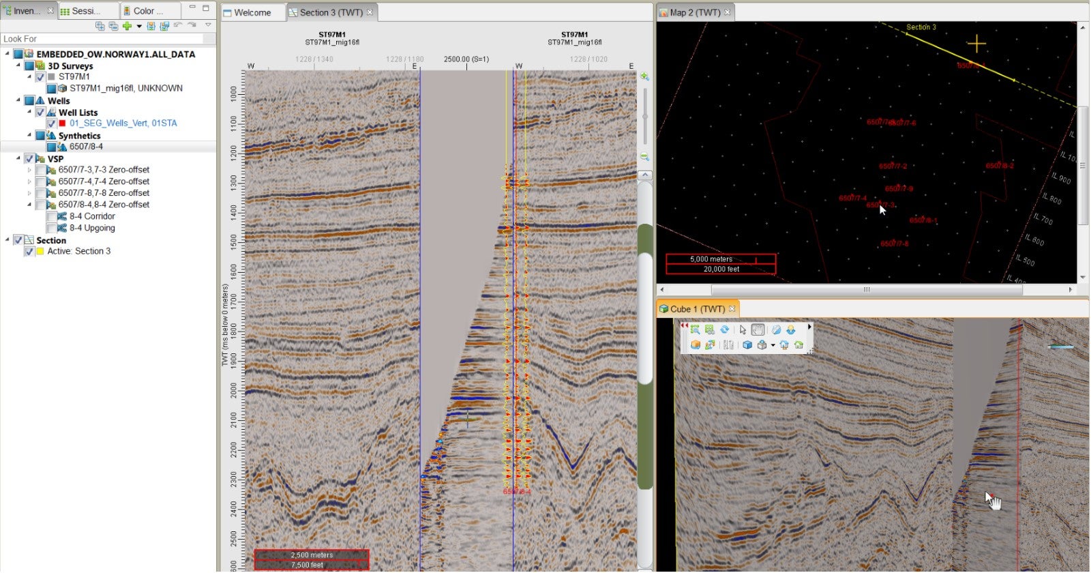Click the green plus add icon in Inventory toolbar
1091x573 pixels.
pos(127,26)
